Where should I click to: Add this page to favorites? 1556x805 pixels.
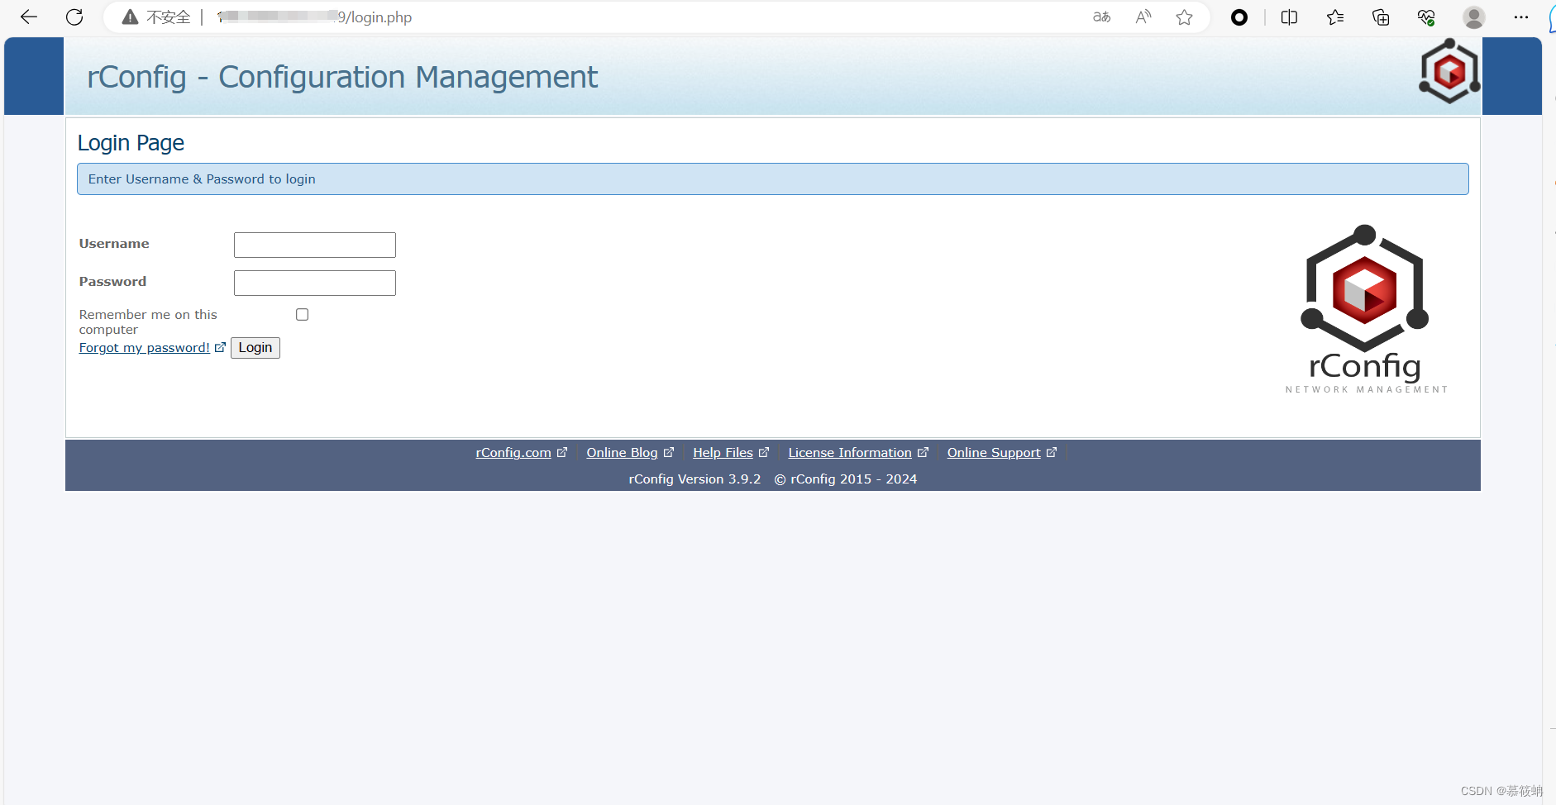point(1185,17)
